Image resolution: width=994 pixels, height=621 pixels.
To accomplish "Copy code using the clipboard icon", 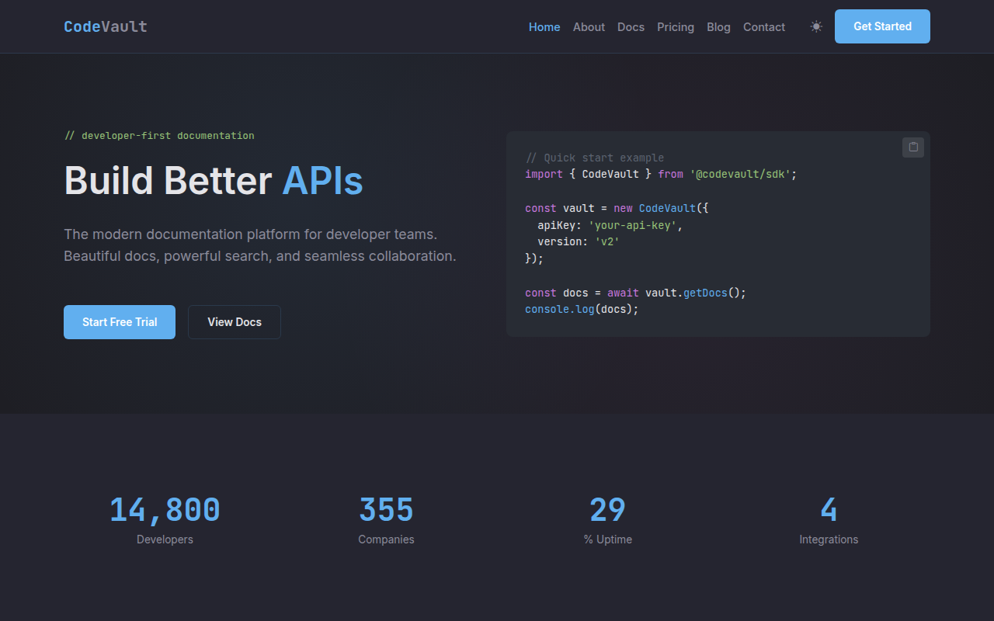I will pos(913,147).
